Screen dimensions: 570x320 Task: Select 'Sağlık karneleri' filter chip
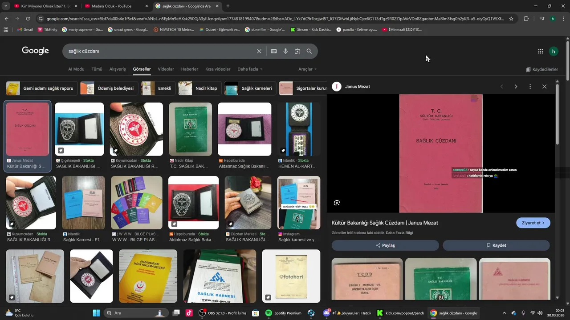[250, 88]
